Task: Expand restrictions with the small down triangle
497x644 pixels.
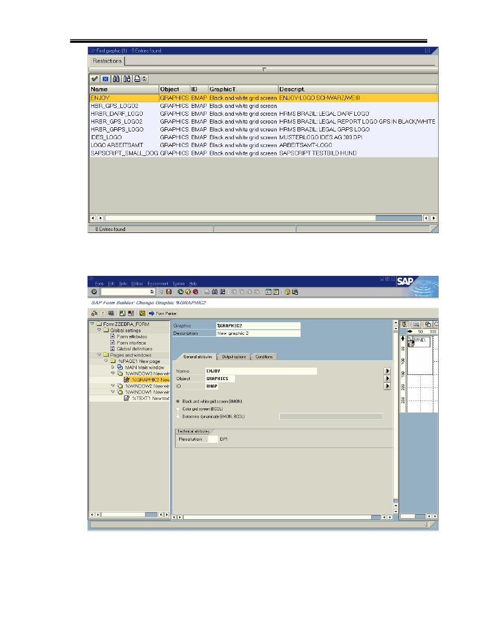Action: tap(264, 69)
